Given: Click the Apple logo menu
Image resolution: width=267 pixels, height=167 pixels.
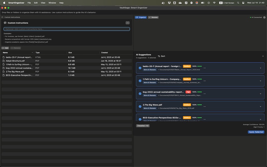Looking at the screenshot, I should coord(4,3).
